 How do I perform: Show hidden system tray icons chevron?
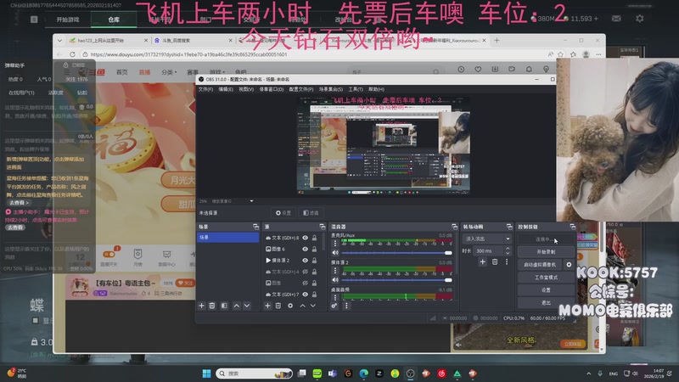(588, 374)
